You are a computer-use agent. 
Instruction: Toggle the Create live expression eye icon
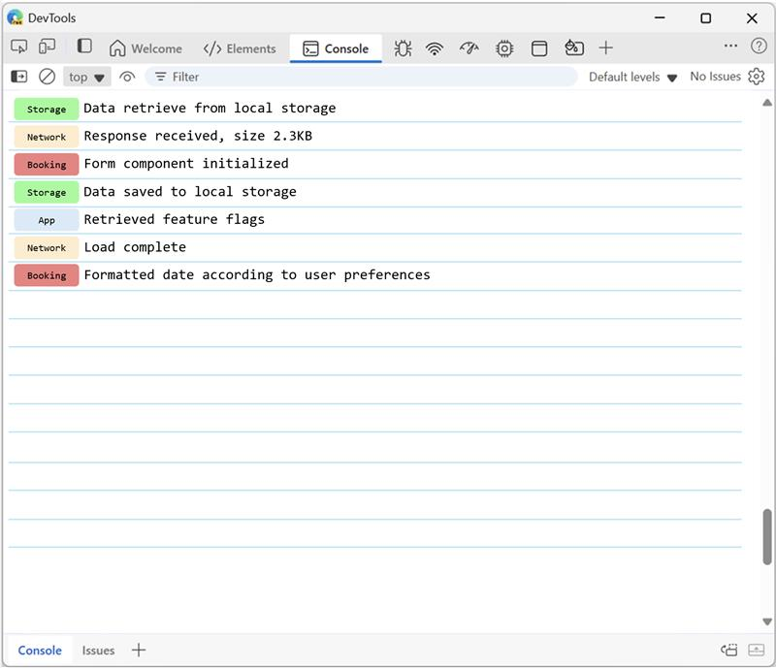126,77
